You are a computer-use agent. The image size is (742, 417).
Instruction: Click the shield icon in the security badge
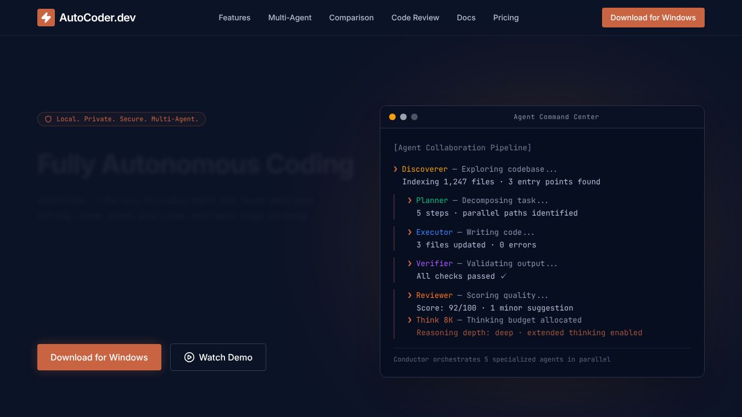pos(48,119)
